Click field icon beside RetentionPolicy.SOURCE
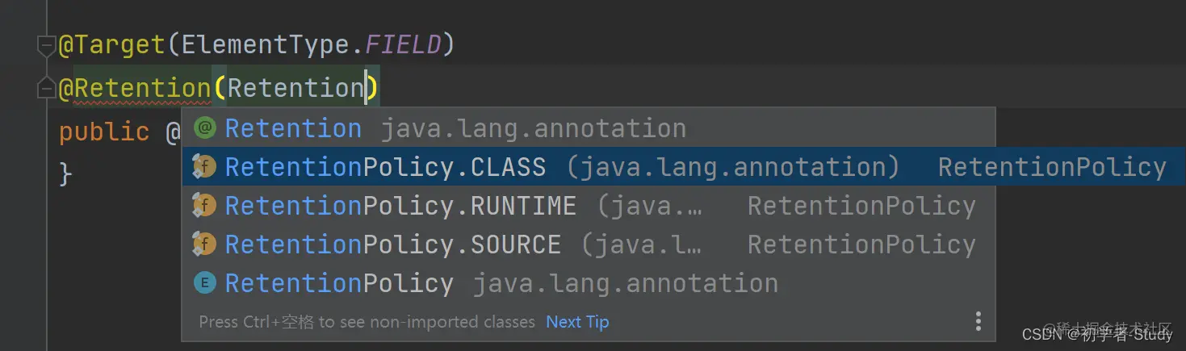 point(204,244)
